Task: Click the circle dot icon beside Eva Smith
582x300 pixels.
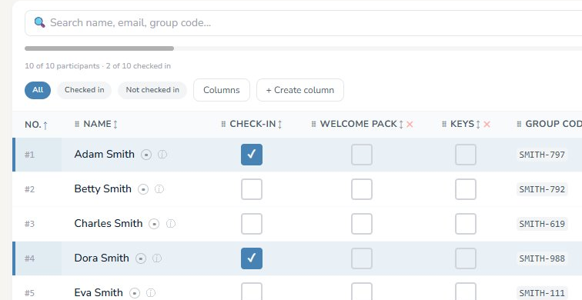Action: (x=135, y=293)
